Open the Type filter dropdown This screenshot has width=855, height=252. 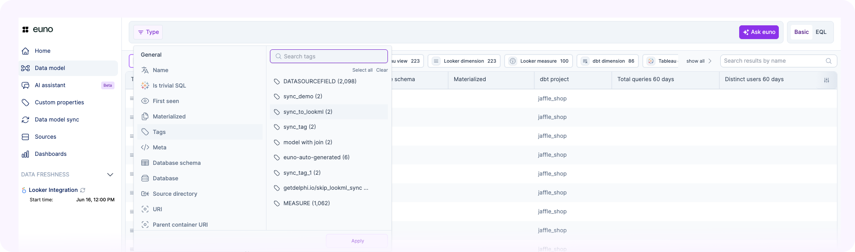coord(148,32)
